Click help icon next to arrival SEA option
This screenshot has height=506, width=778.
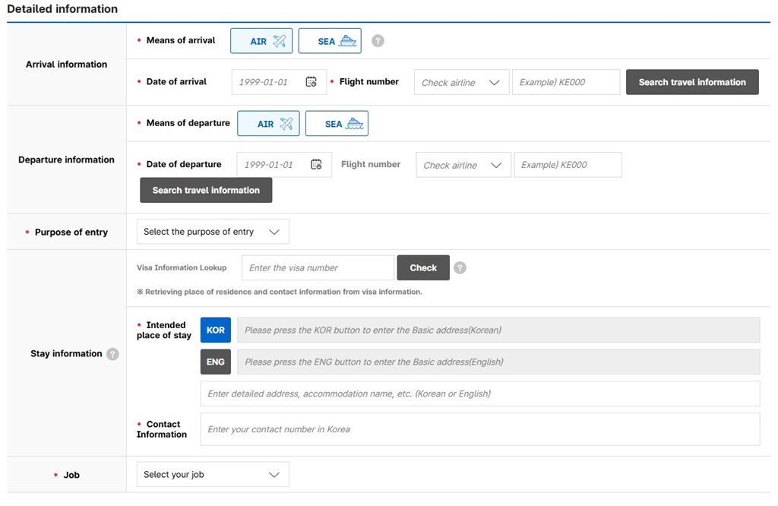point(378,41)
